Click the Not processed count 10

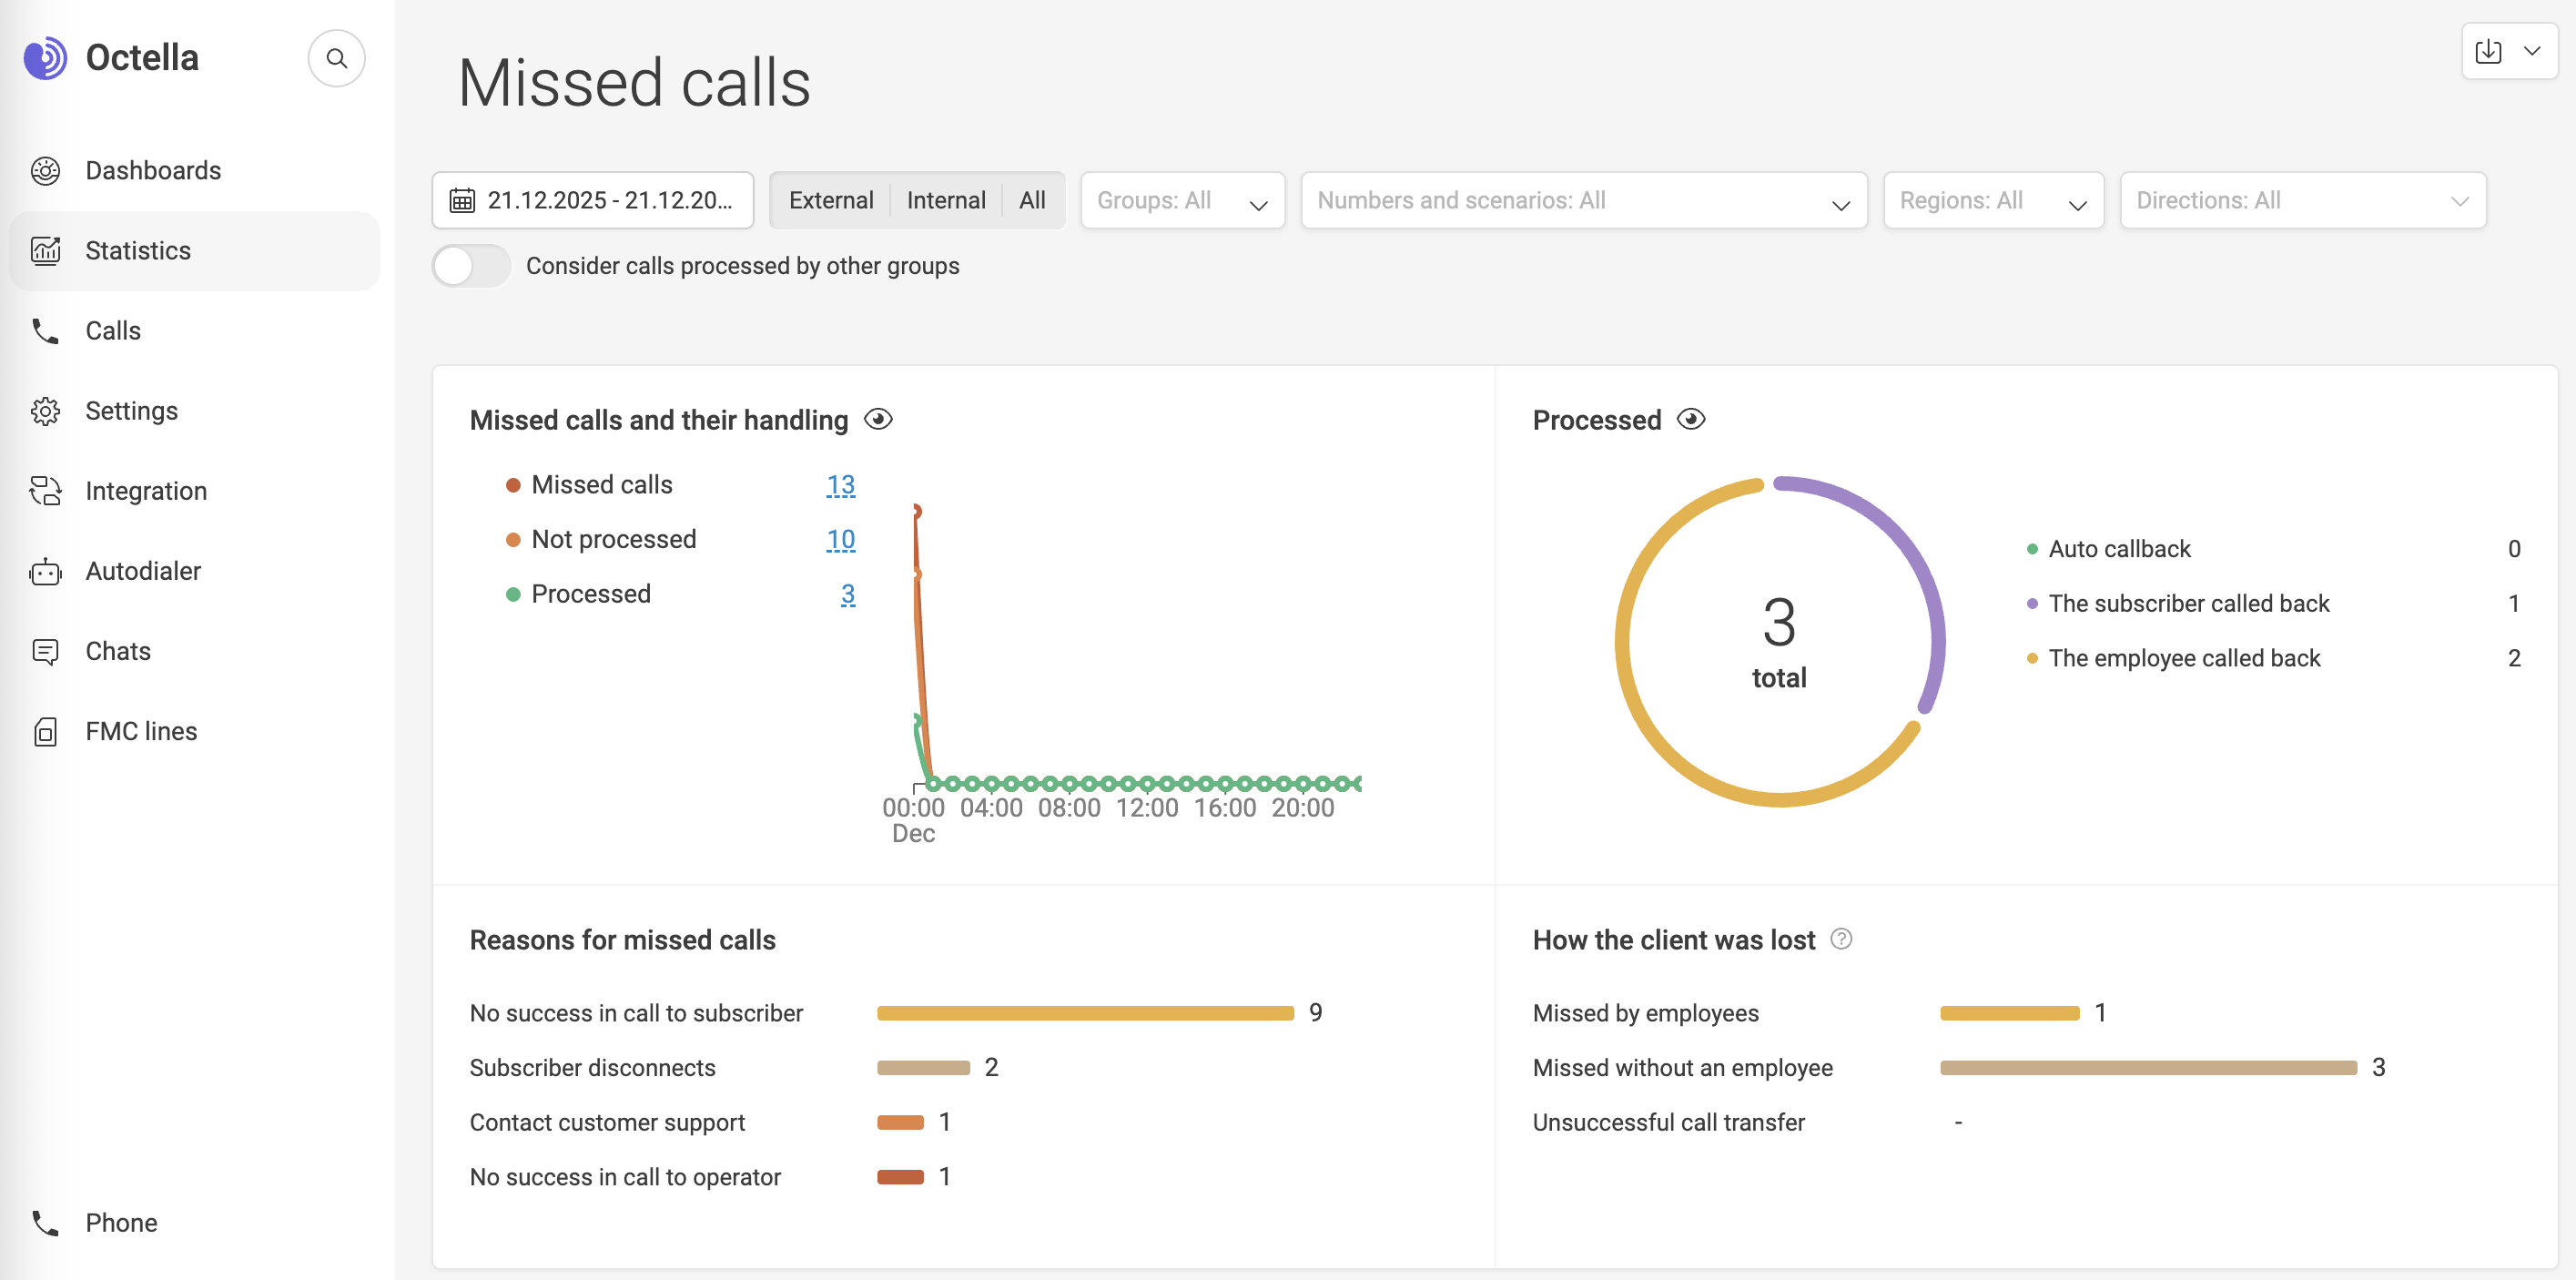(x=840, y=540)
